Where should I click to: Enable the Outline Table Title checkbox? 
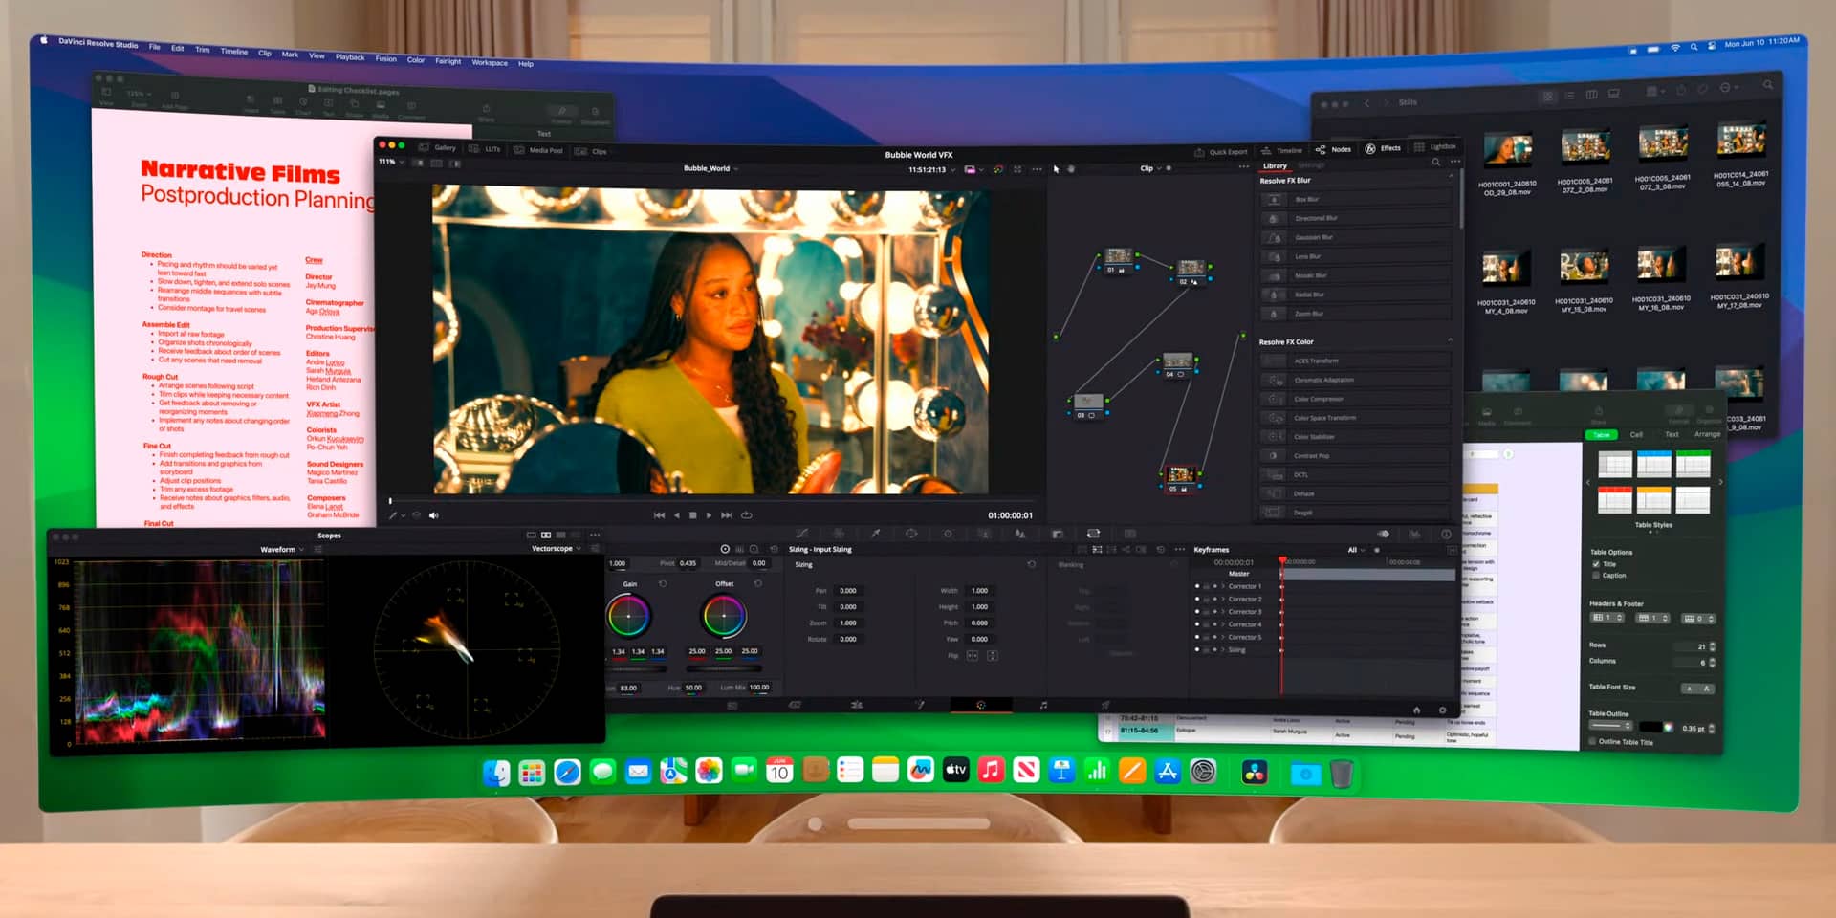click(1592, 742)
